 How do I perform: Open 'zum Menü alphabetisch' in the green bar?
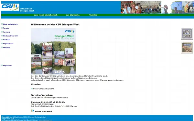pos(46,15)
